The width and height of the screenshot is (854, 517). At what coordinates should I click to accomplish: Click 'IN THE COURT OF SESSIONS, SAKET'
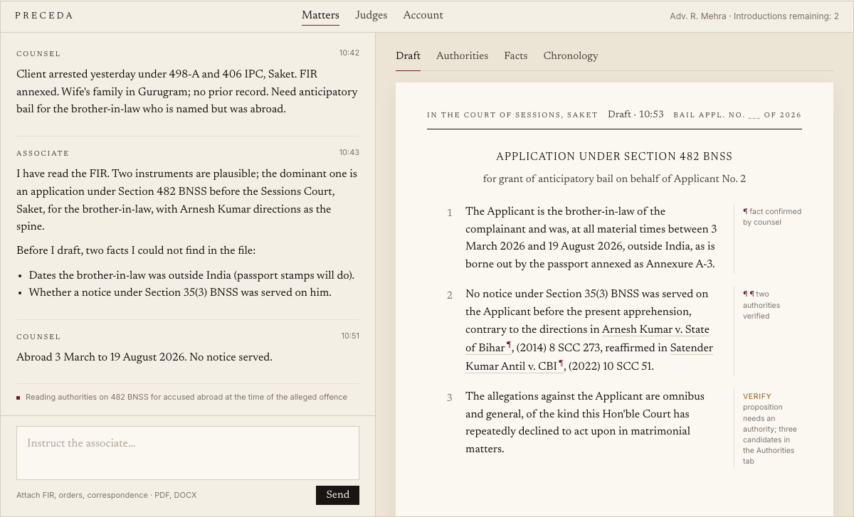(x=512, y=115)
